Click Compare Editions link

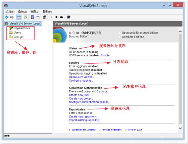(x=133, y=37)
